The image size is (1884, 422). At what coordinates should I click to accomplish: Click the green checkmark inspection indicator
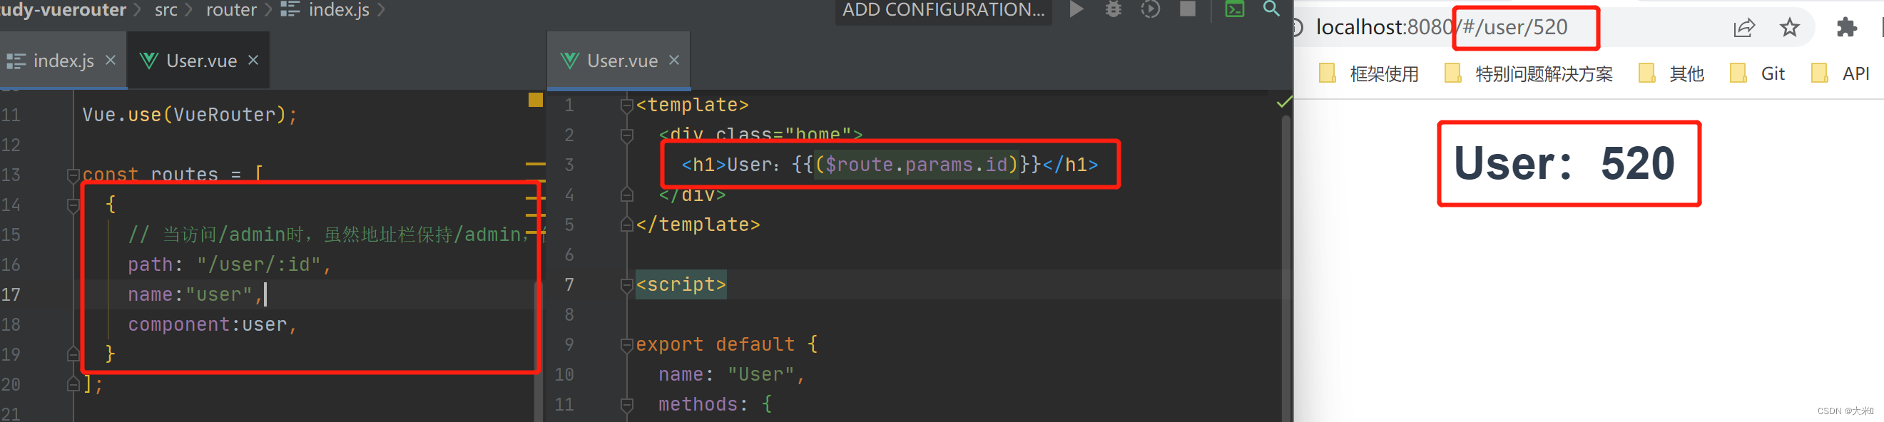pyautogui.click(x=1283, y=103)
